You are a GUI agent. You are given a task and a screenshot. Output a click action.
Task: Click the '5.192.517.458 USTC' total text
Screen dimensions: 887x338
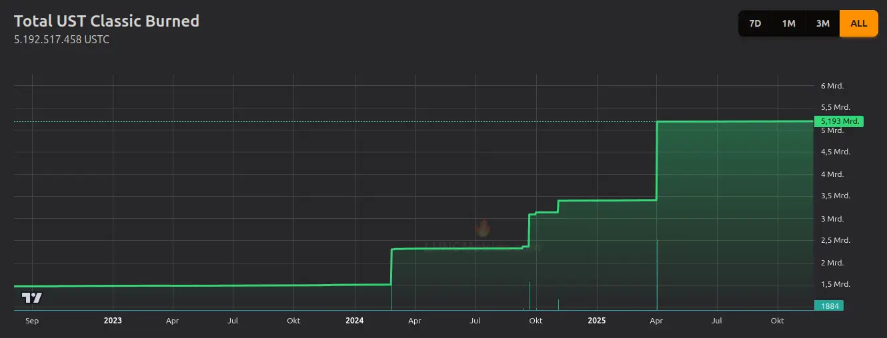coord(61,40)
